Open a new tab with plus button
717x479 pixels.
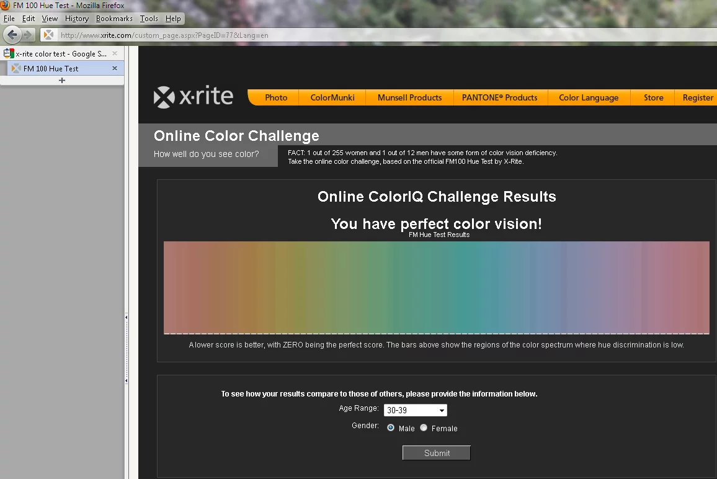pyautogui.click(x=62, y=80)
